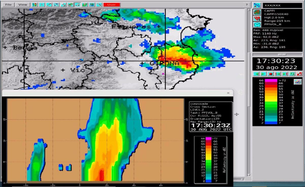This screenshot has width=305, height=187.
Task: Close the cross section window
Action: (228, 93)
